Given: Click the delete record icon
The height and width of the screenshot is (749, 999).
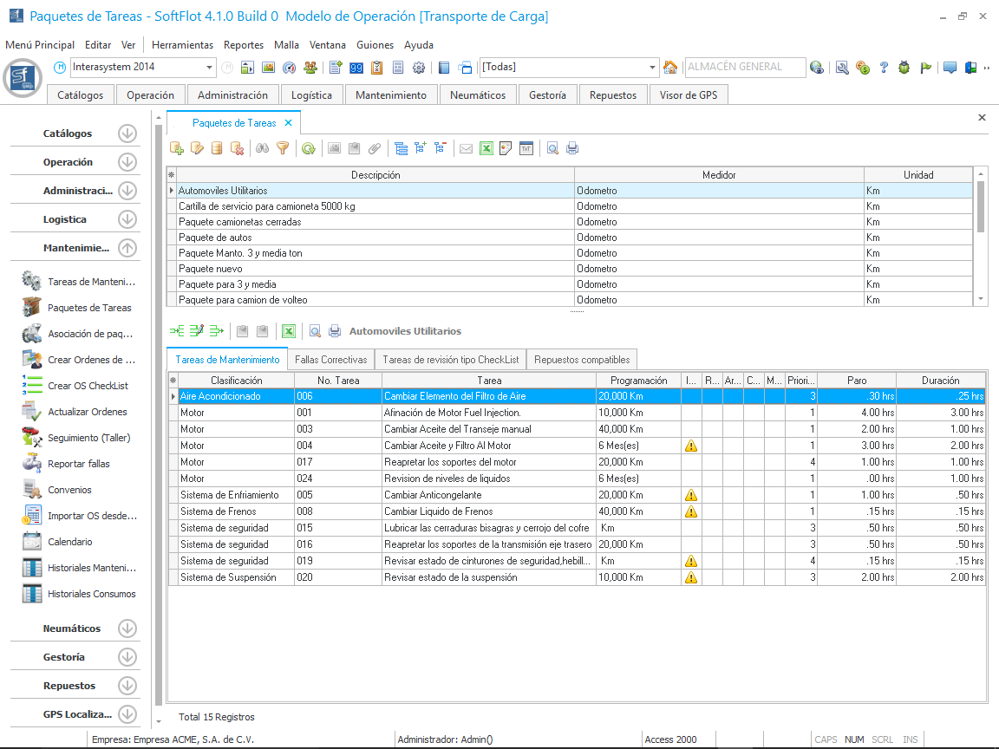Looking at the screenshot, I should point(237,148).
